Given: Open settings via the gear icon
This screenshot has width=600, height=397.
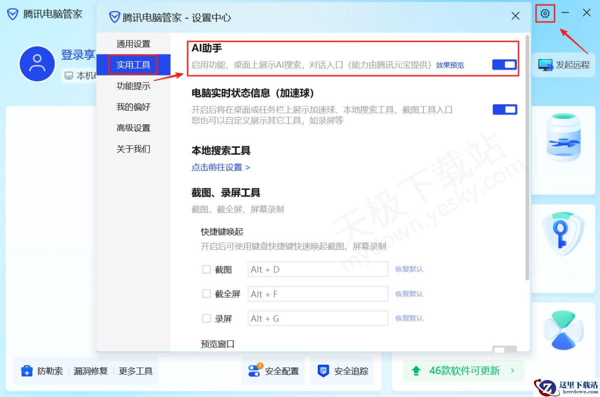Looking at the screenshot, I should tap(545, 13).
